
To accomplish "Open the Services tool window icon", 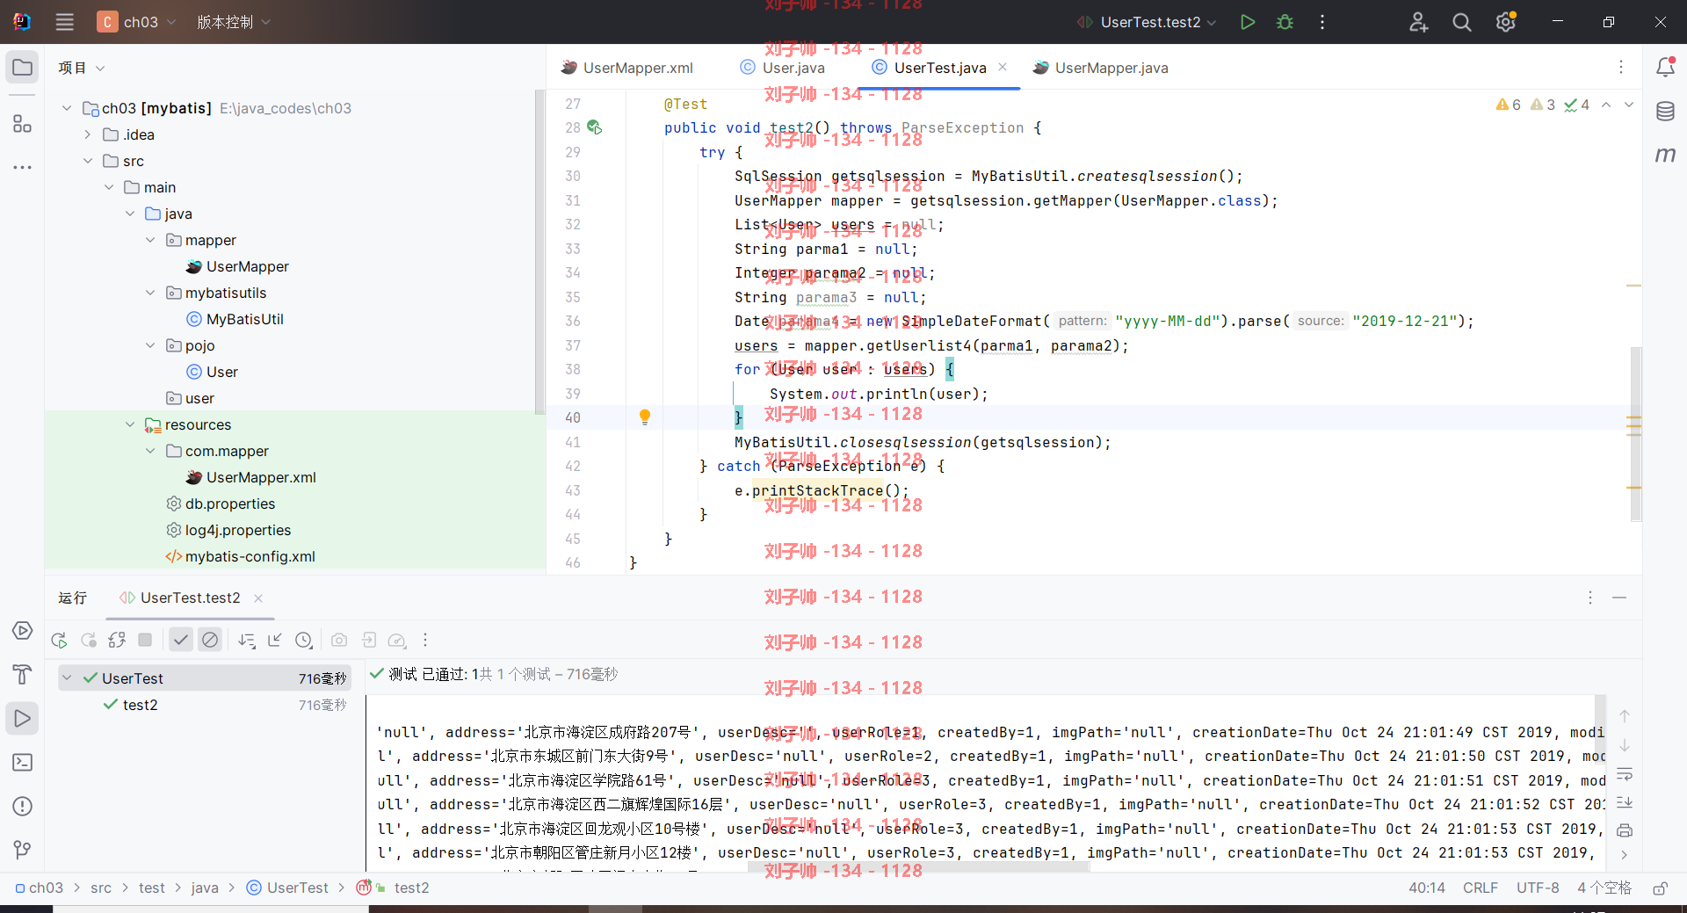I will pyautogui.click(x=23, y=631).
